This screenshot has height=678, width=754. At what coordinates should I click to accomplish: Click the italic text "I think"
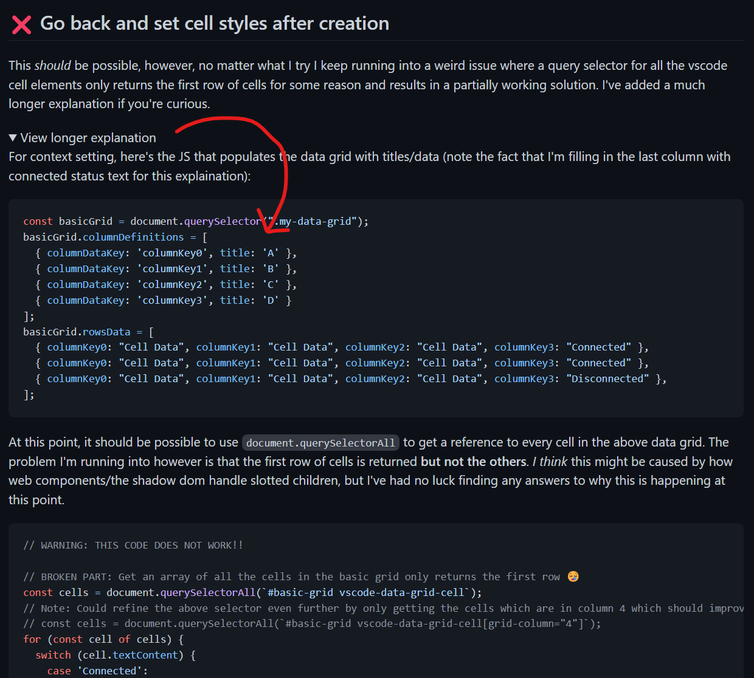(x=550, y=462)
